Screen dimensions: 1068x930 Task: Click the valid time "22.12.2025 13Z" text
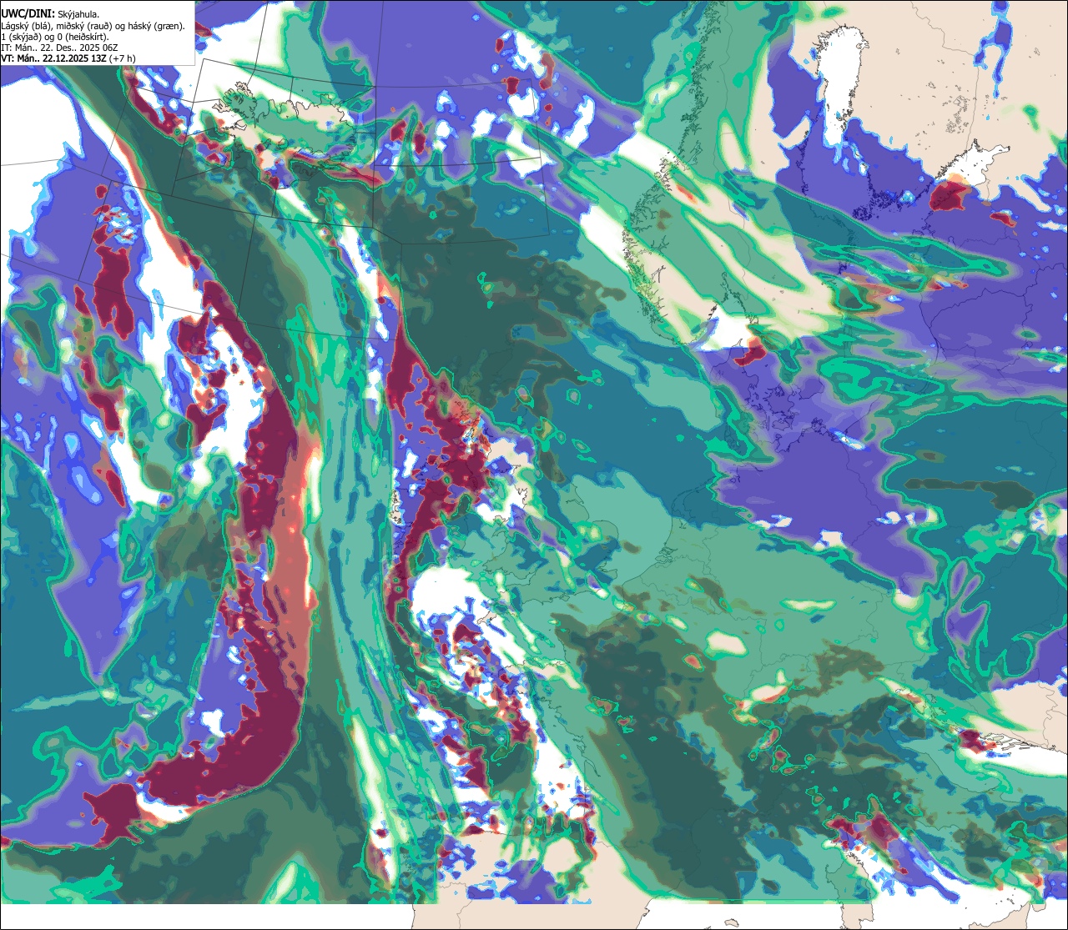(74, 58)
